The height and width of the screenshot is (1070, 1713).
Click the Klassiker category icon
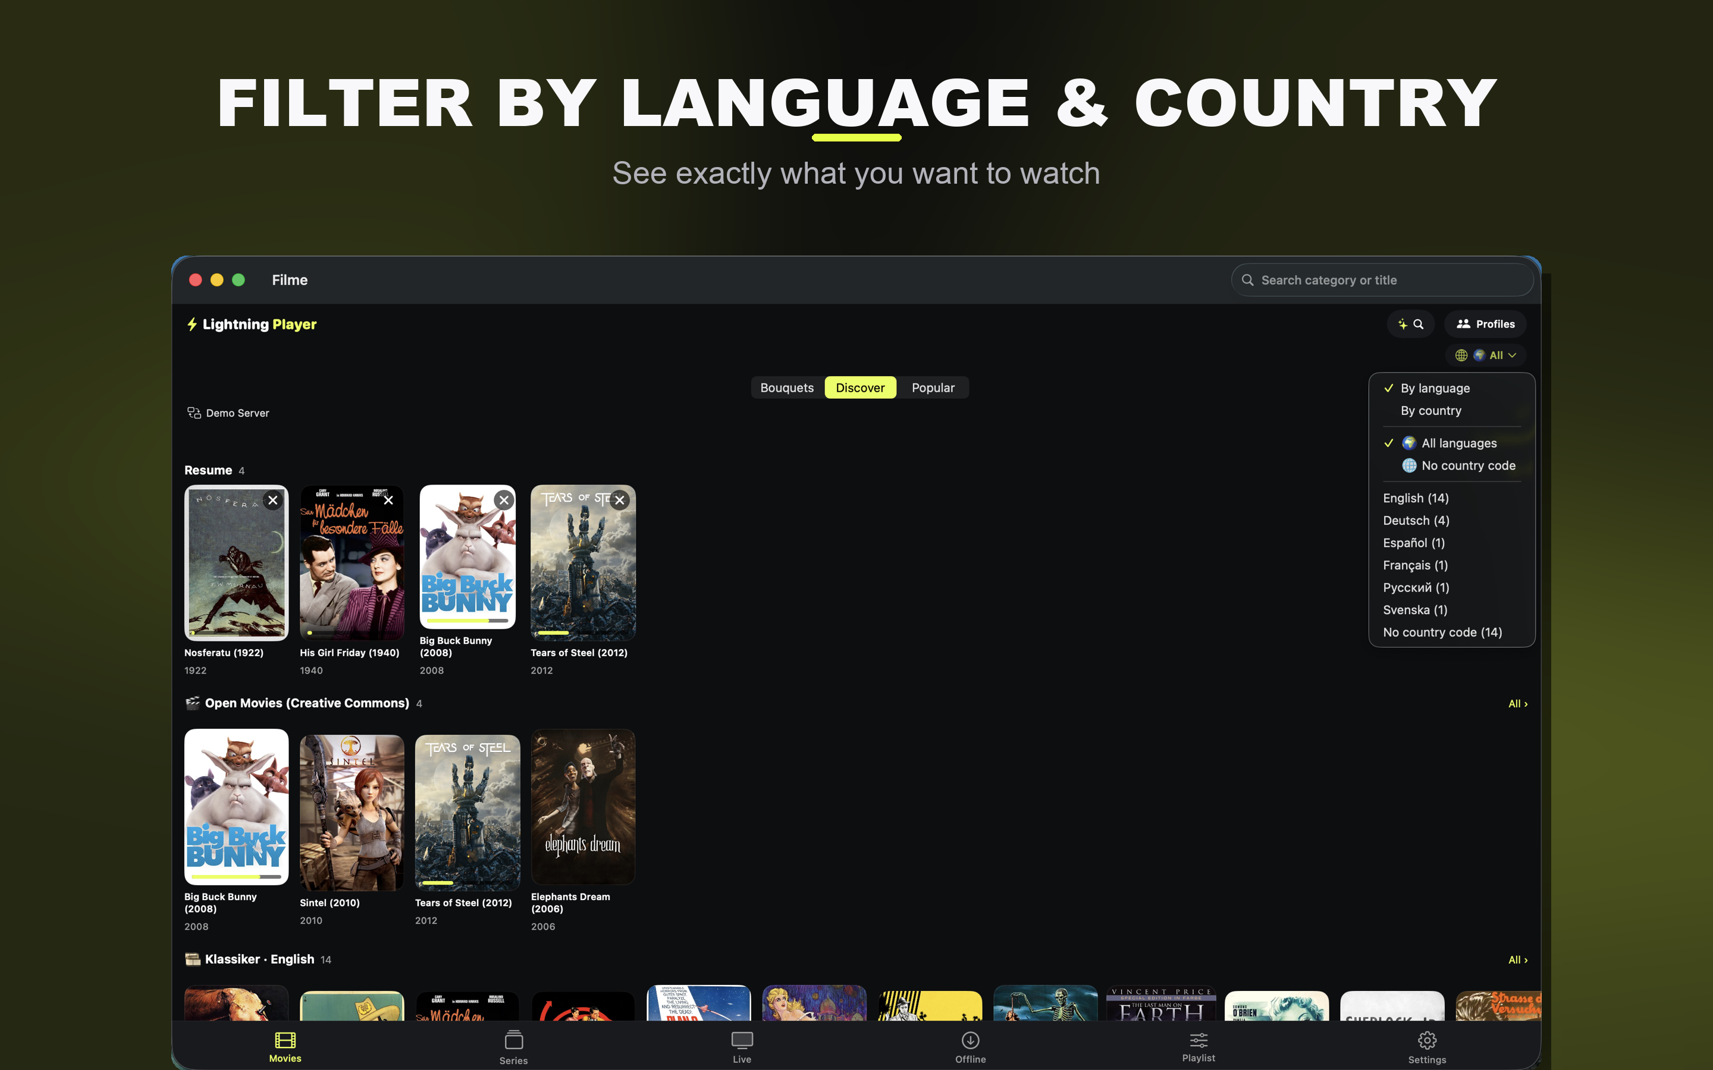pos(193,959)
